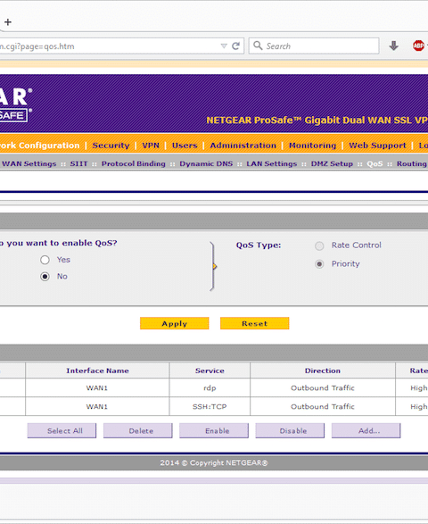Go to Protocol Binding submenu
Screen dimensions: 428x524
click(x=134, y=163)
